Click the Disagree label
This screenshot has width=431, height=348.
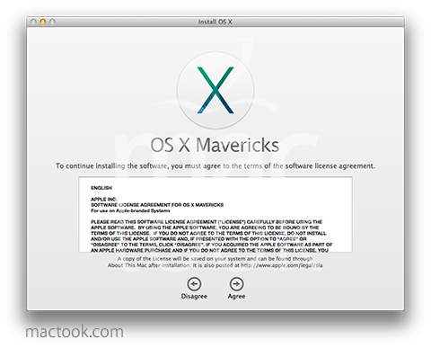tap(194, 296)
